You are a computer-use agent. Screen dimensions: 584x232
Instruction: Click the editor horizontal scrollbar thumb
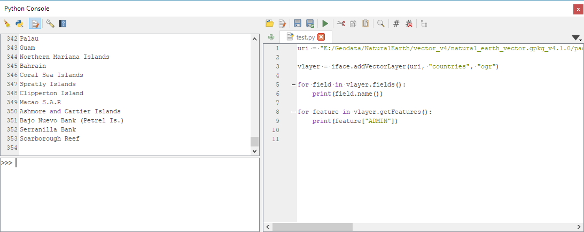[x=312, y=227]
